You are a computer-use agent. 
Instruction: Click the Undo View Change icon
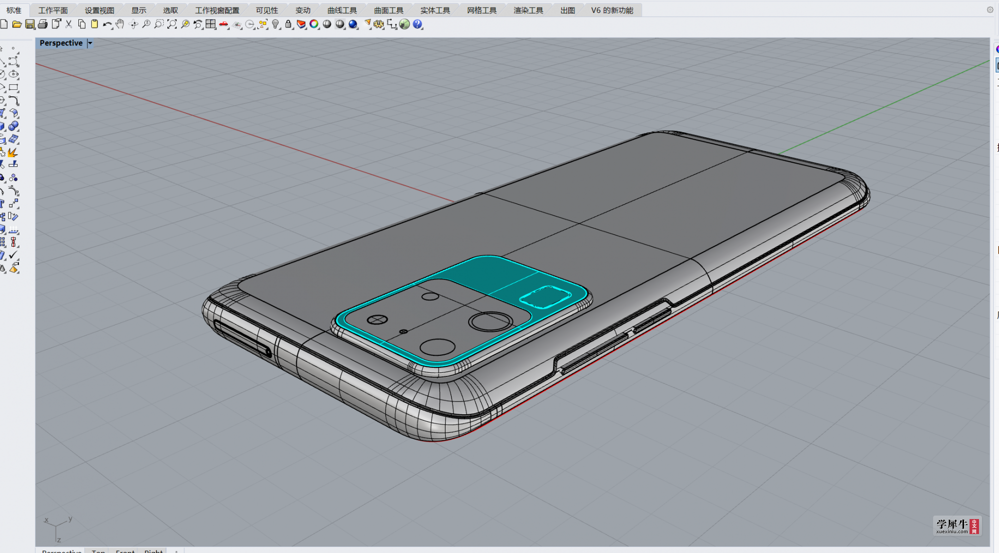[x=198, y=24]
